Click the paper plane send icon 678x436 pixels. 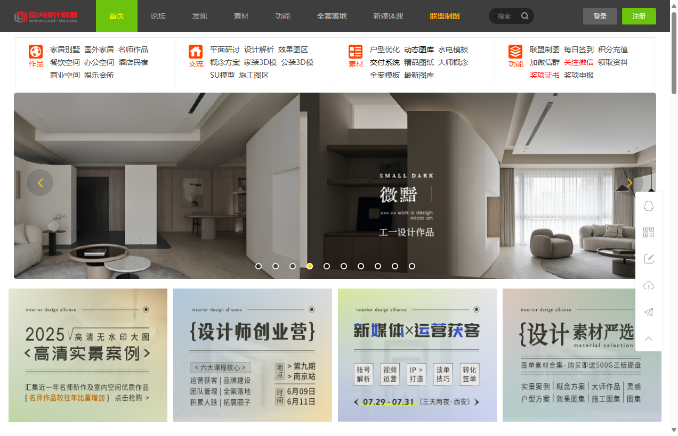point(649,312)
